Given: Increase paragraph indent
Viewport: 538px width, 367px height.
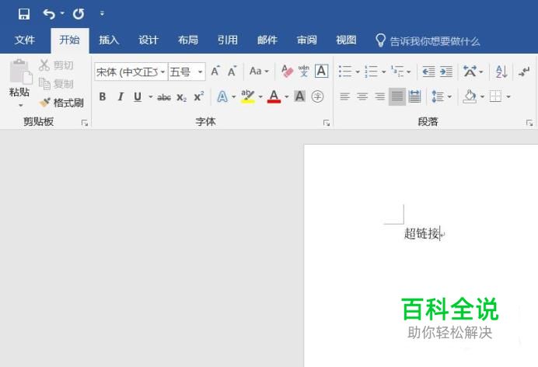Looking at the screenshot, I should pyautogui.click(x=446, y=72).
